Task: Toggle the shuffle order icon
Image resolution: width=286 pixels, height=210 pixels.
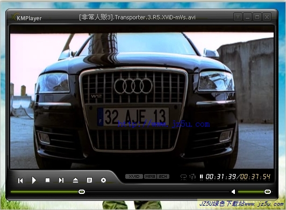Action: point(192,177)
